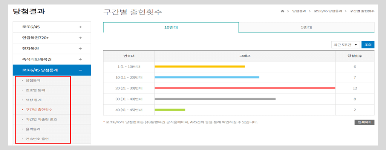Click the win count value 8
386x150 pixels.
355,99
